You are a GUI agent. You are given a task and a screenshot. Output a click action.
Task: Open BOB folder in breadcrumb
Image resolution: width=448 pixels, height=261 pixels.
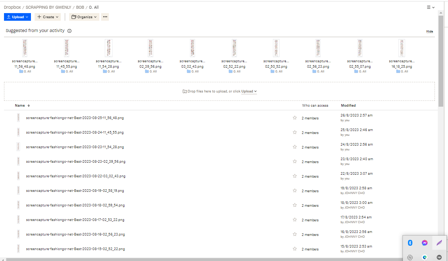point(80,7)
